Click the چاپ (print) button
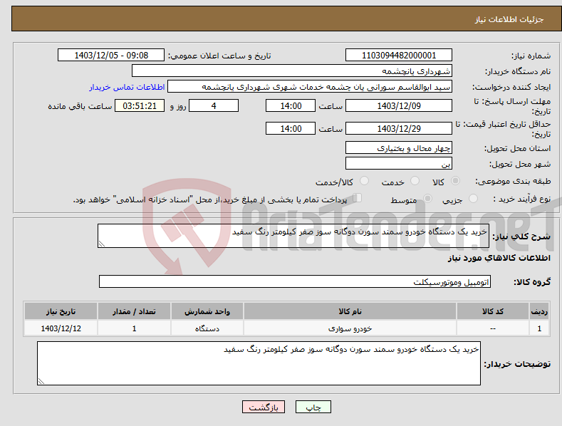The image size is (562, 426). click(313, 407)
